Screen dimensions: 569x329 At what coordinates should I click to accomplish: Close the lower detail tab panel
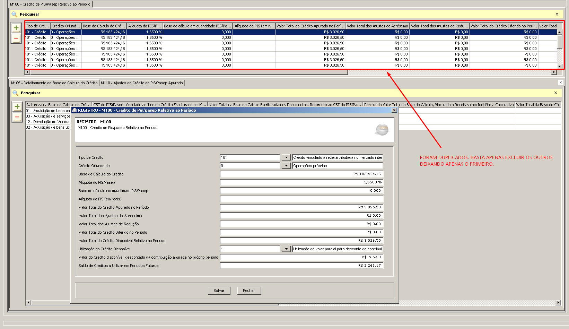coord(560,83)
